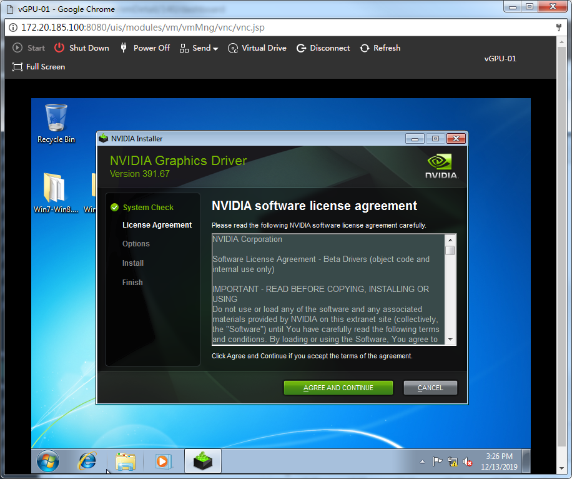Select the License Agreement step
The height and width of the screenshot is (479, 572).
point(157,225)
